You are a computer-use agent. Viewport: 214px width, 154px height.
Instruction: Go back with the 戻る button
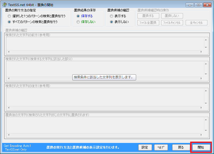[x=181, y=147]
